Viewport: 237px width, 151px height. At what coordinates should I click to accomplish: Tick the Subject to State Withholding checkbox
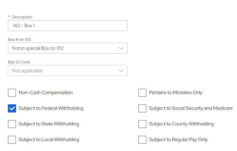coord(12,124)
